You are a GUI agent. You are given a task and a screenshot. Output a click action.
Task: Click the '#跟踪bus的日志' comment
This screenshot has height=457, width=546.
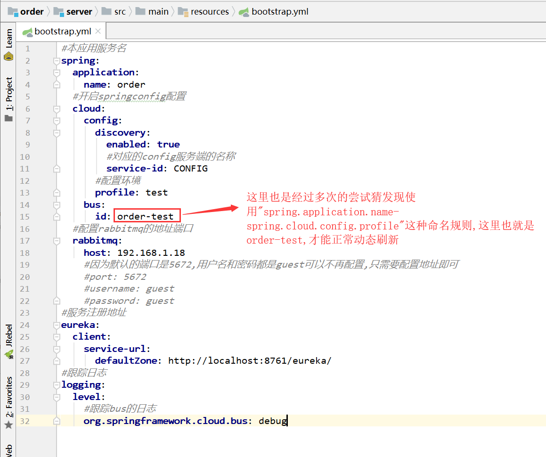pos(121,409)
